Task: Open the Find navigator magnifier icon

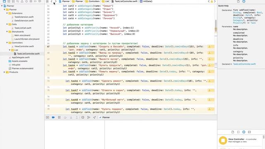Action: (17, 1)
